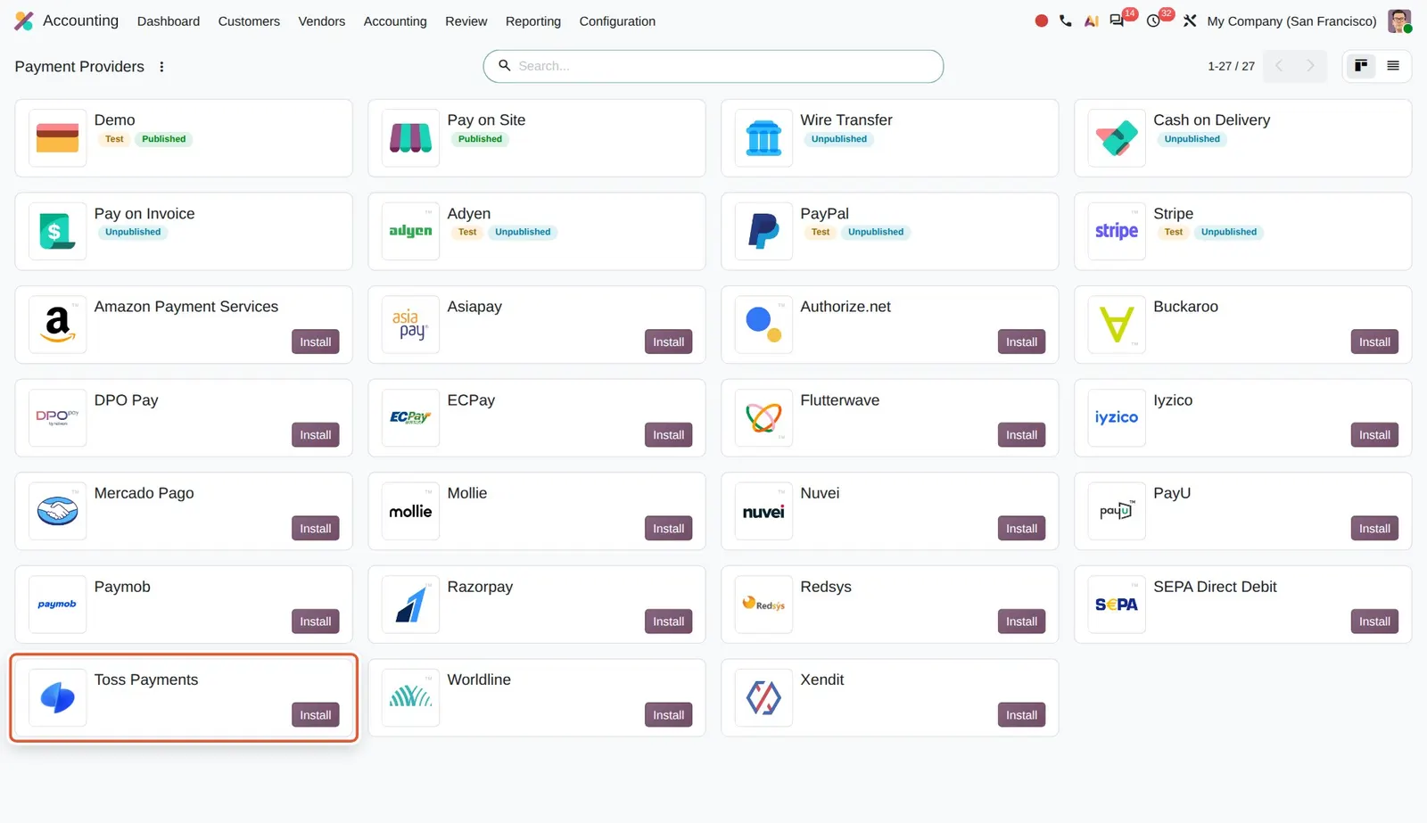Viewport: 1427px width, 823px height.
Task: Click the Pay on Invoice logo
Action: coord(58,231)
